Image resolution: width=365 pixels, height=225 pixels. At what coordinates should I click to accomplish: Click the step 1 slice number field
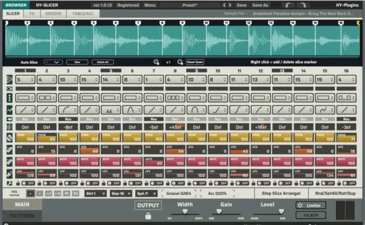[25, 79]
